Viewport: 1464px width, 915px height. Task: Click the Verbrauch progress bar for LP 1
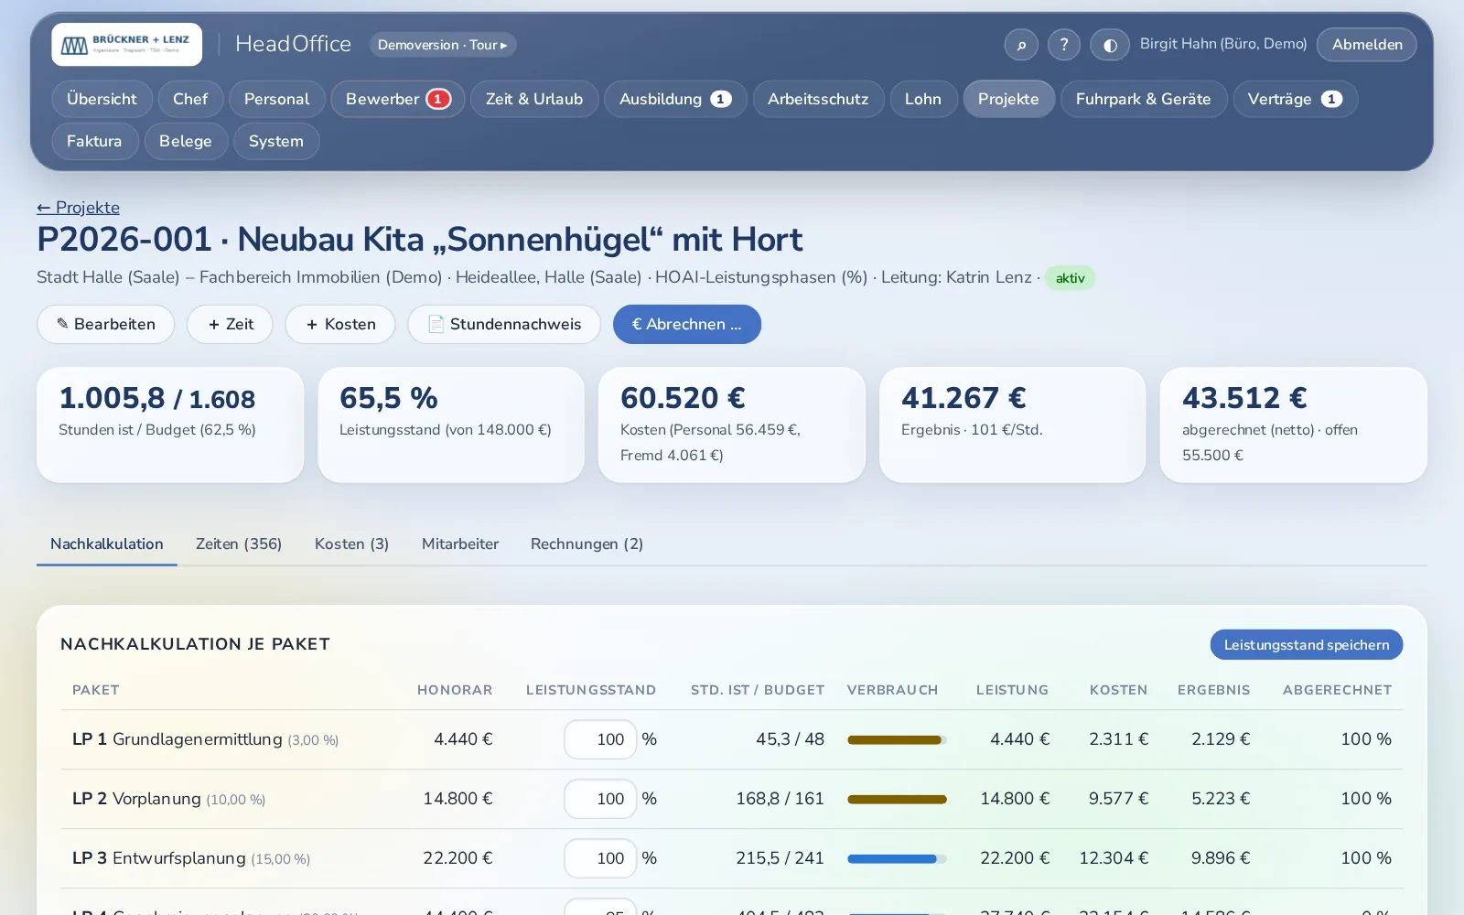pos(897,739)
